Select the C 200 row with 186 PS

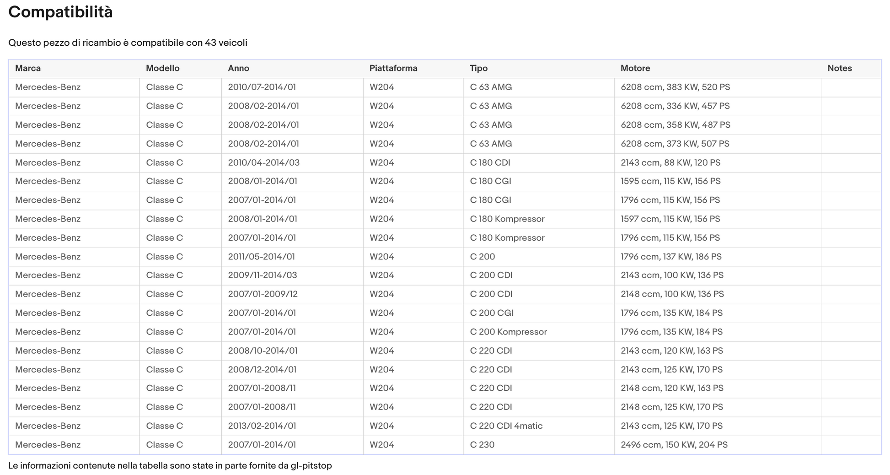pyautogui.click(x=445, y=257)
